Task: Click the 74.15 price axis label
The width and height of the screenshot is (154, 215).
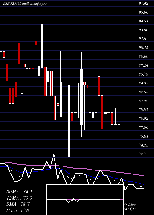Action: [144, 145]
